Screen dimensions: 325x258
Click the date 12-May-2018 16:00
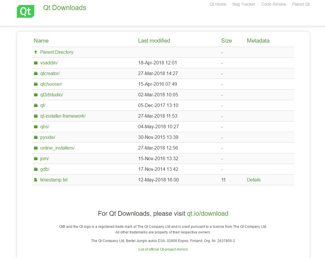tap(158, 180)
